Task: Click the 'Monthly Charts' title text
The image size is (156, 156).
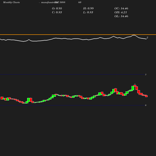Action: [11, 2]
